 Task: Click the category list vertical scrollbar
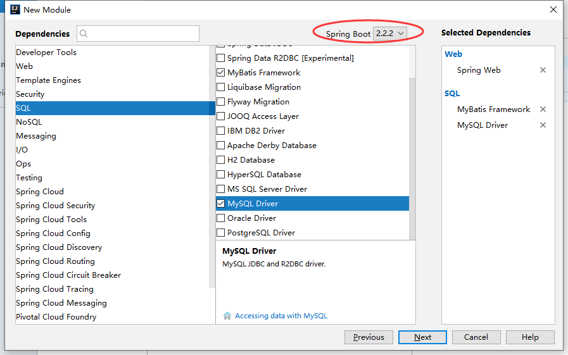click(212, 166)
